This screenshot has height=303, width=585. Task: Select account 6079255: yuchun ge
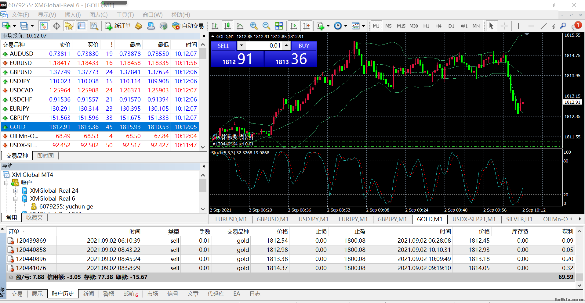62,207
